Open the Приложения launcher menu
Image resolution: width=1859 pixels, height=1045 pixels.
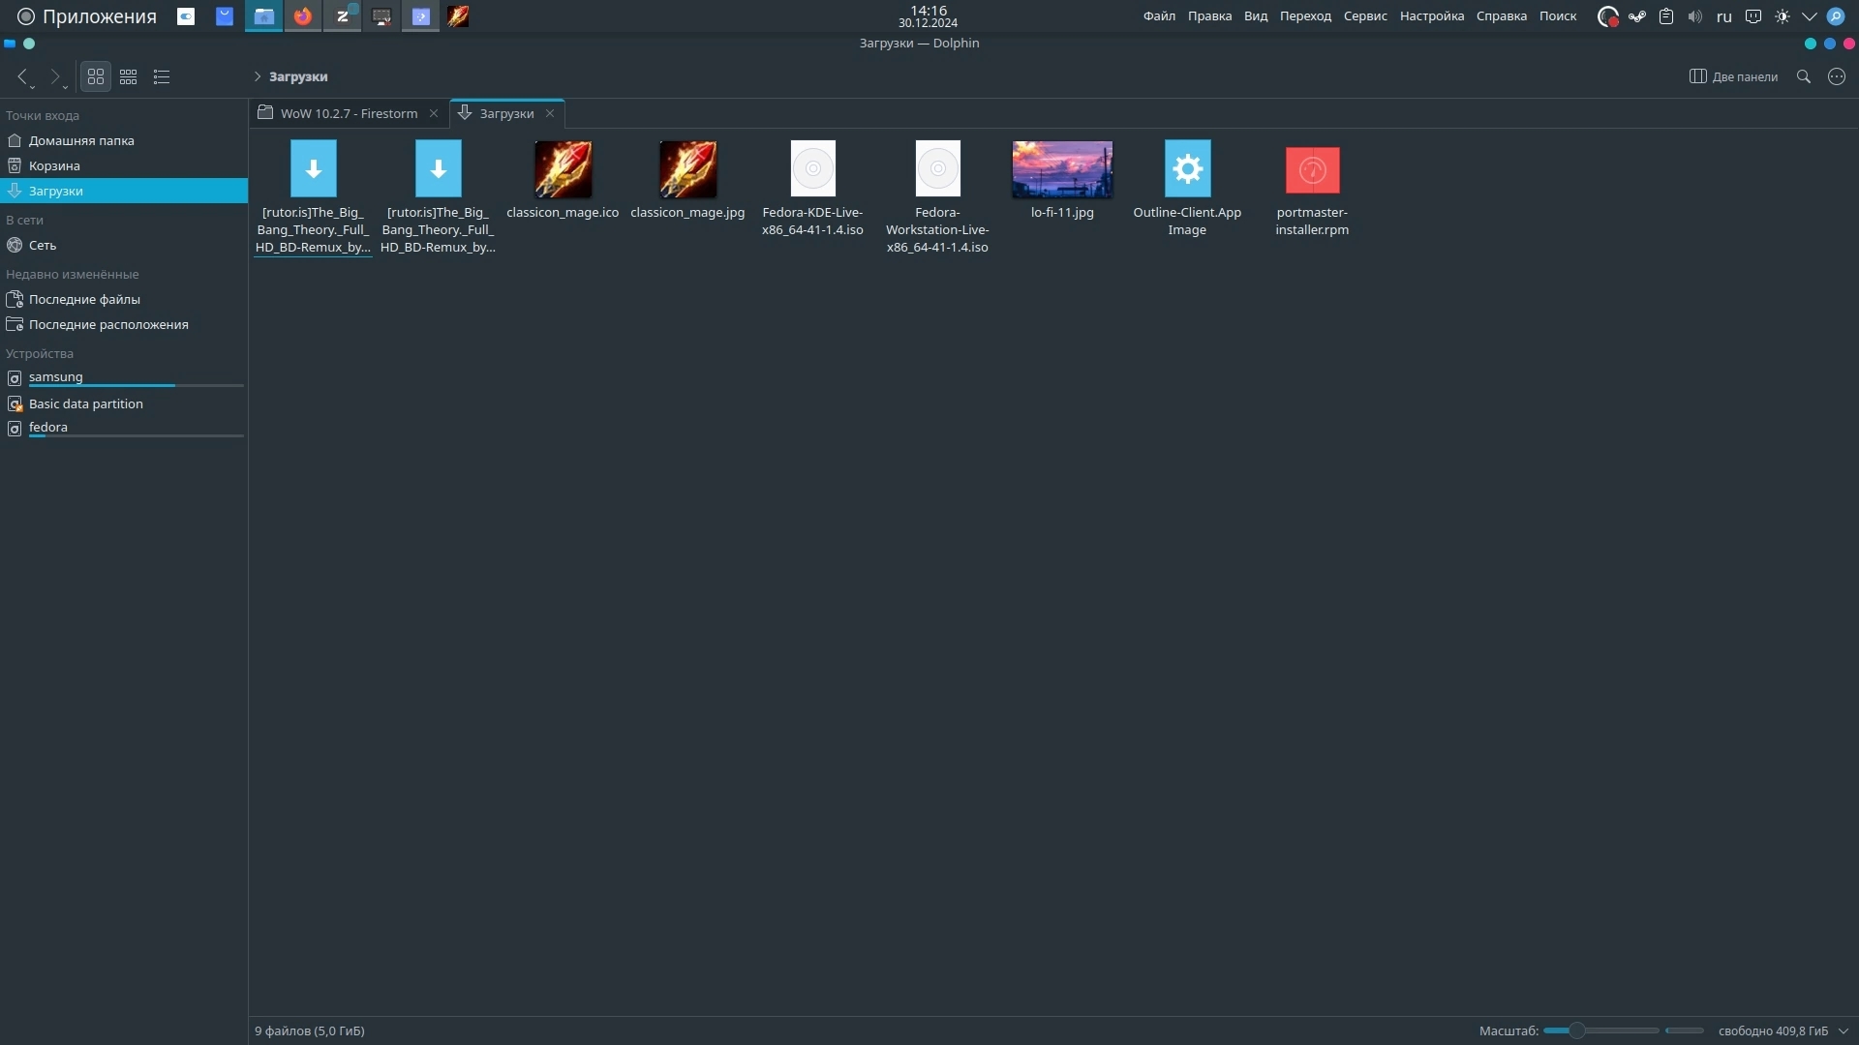[x=87, y=16]
